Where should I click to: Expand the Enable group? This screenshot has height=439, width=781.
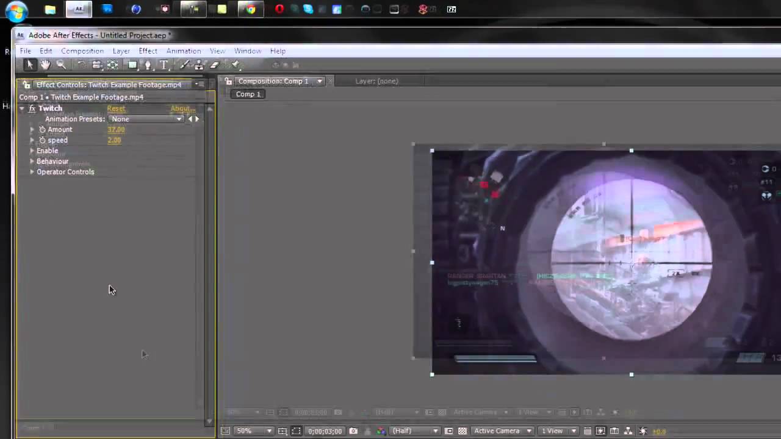(x=32, y=151)
